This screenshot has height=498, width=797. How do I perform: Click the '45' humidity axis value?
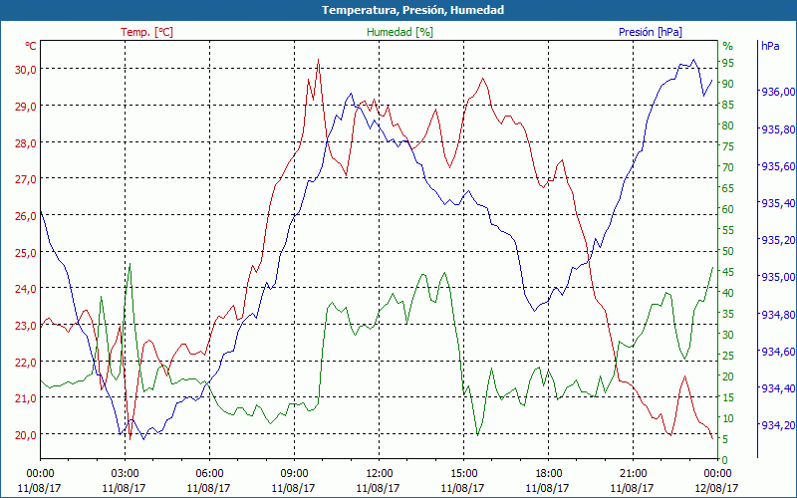[728, 272]
